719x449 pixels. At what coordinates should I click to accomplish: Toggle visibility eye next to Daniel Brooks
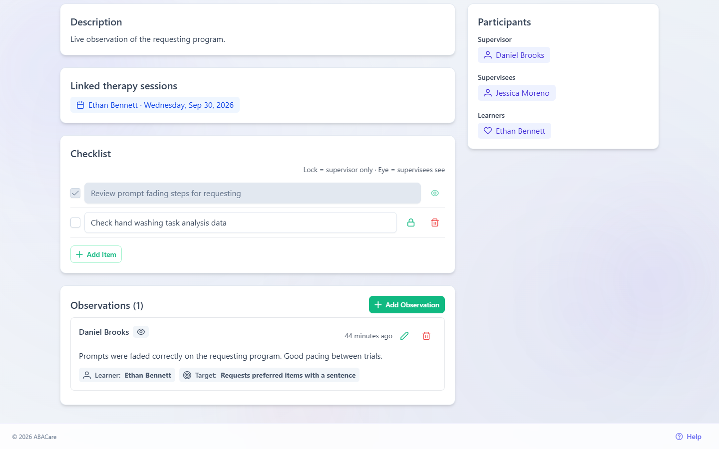click(141, 332)
